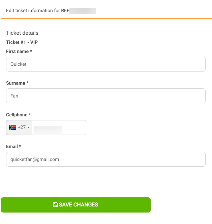Click the required asterisk beside Email
212x224 pixels.
tap(20, 146)
